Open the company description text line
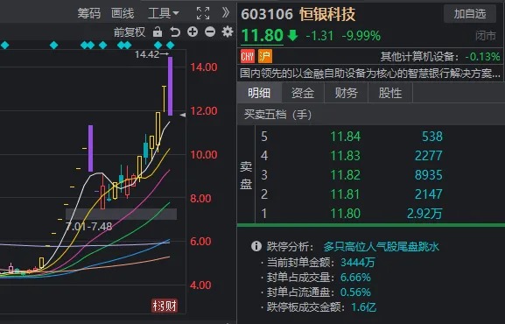The width and height of the screenshot is (505, 324). (370, 74)
